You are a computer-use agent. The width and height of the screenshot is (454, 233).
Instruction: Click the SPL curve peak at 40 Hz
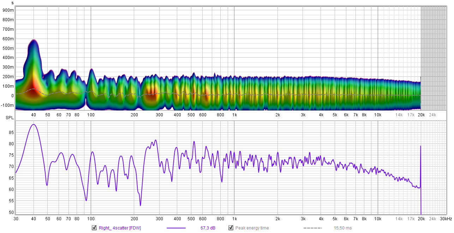tap(34, 124)
